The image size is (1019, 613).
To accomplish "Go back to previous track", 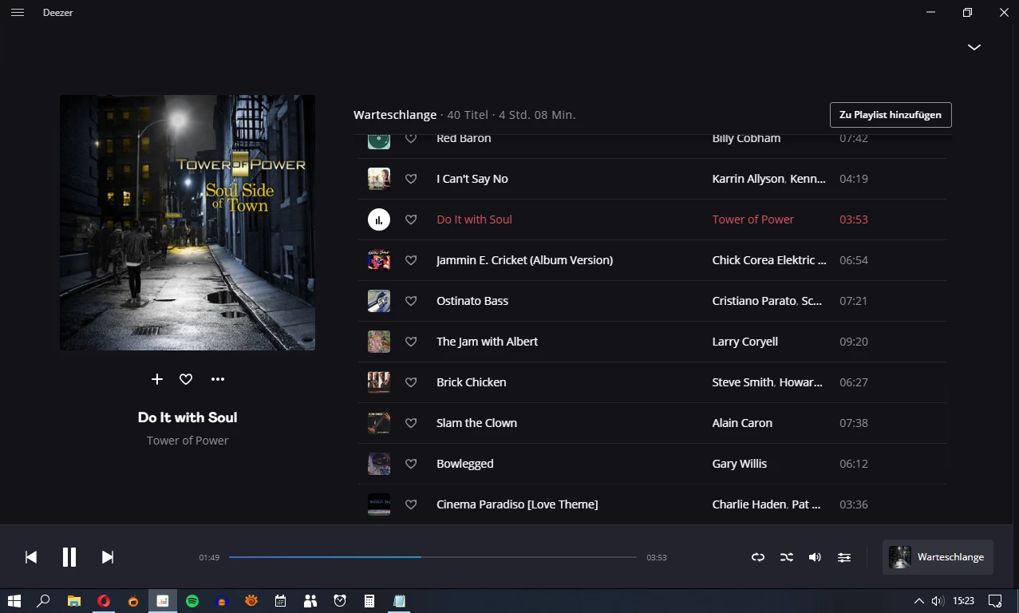I will (x=31, y=557).
